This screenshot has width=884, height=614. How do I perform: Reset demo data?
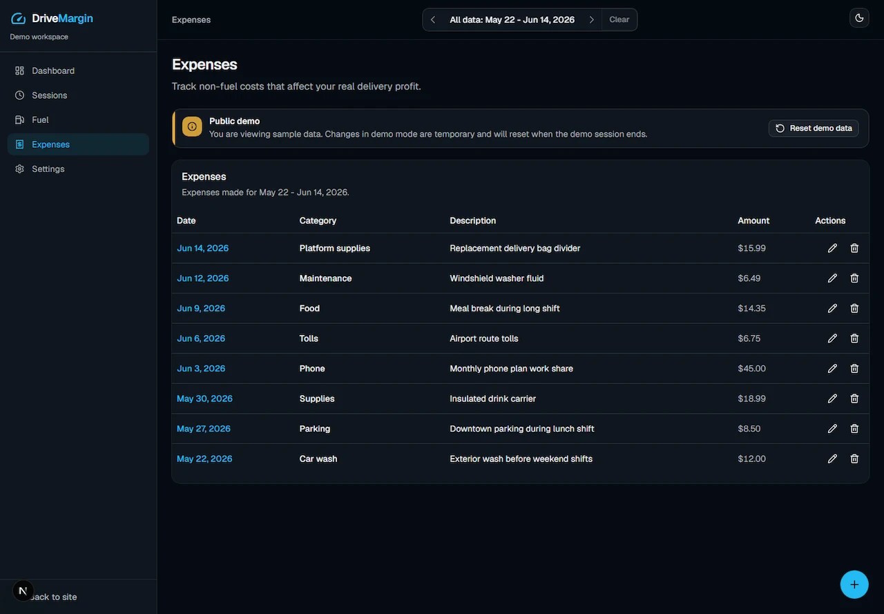click(x=814, y=128)
